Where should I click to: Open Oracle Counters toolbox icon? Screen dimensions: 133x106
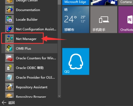click(9, 58)
